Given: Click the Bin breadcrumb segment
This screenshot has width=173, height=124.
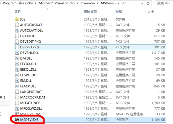Looking at the screenshot, I should (124, 3).
